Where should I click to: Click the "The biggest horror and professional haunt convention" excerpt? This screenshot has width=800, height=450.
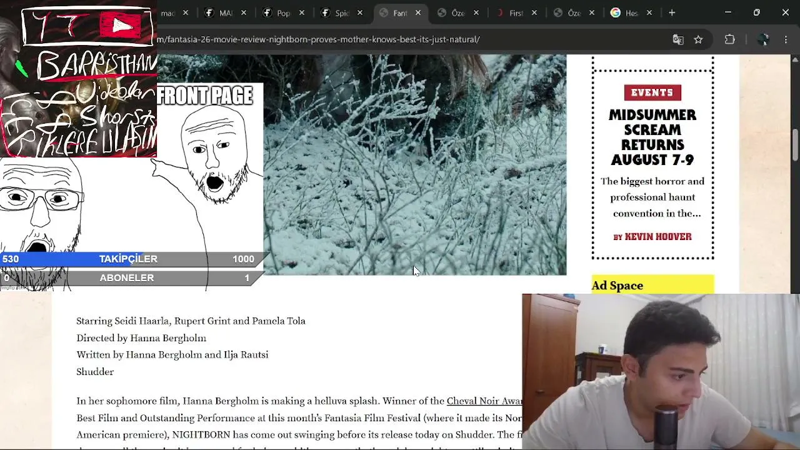point(652,197)
